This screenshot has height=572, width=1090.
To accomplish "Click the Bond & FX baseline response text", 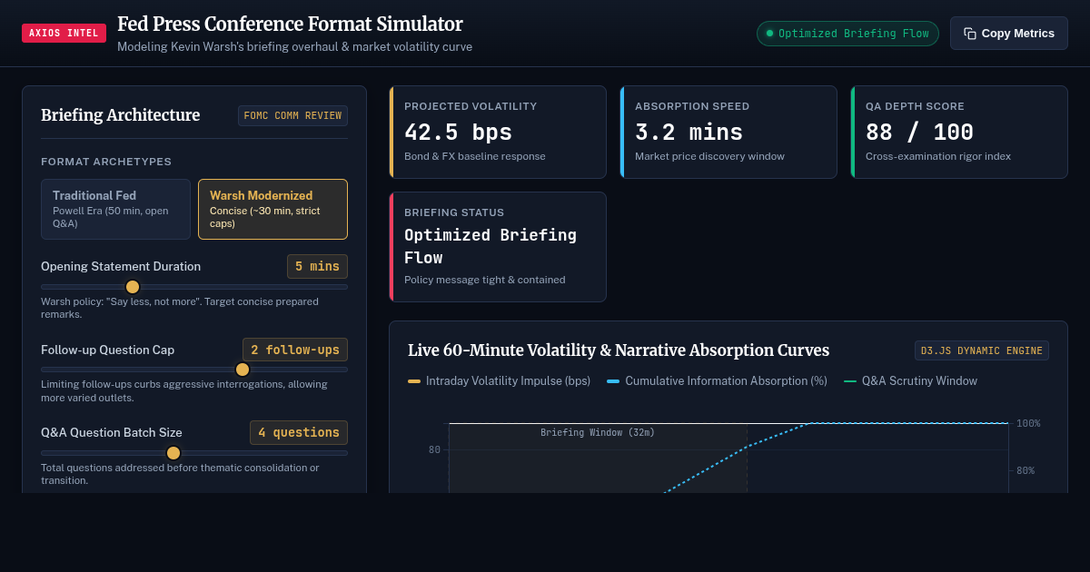I will pos(475,156).
